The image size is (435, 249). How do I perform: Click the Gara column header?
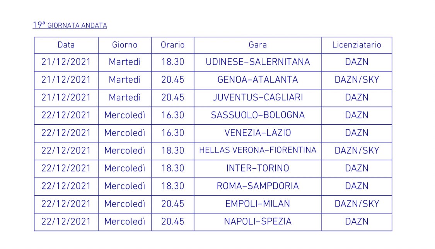pyautogui.click(x=258, y=45)
